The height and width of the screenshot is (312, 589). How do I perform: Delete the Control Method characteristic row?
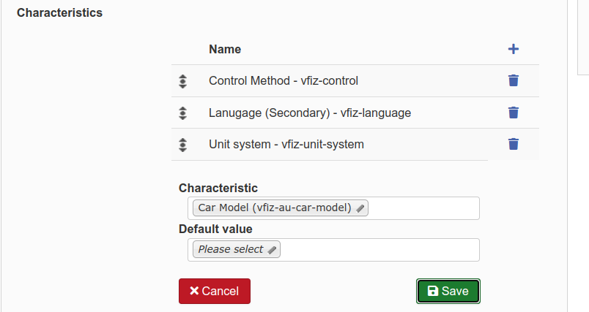(514, 80)
